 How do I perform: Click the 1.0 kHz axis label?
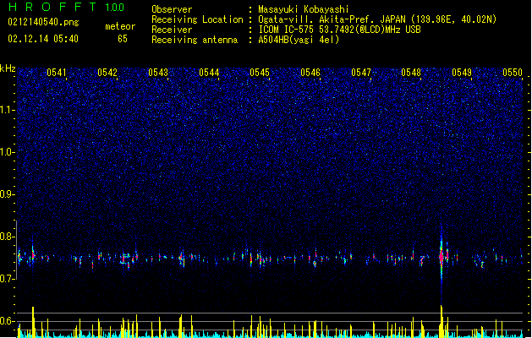point(7,152)
